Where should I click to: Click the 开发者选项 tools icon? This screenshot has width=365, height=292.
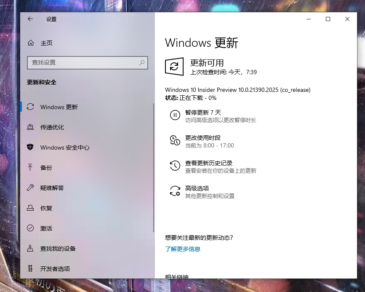(30, 268)
